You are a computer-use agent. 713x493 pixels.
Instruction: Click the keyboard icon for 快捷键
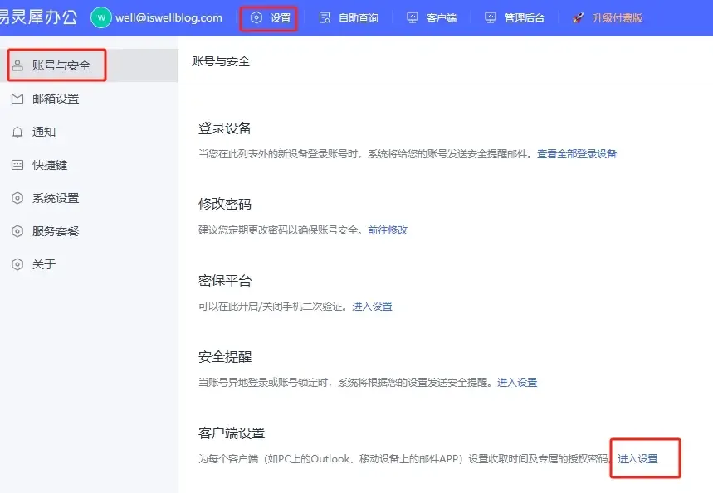point(17,165)
